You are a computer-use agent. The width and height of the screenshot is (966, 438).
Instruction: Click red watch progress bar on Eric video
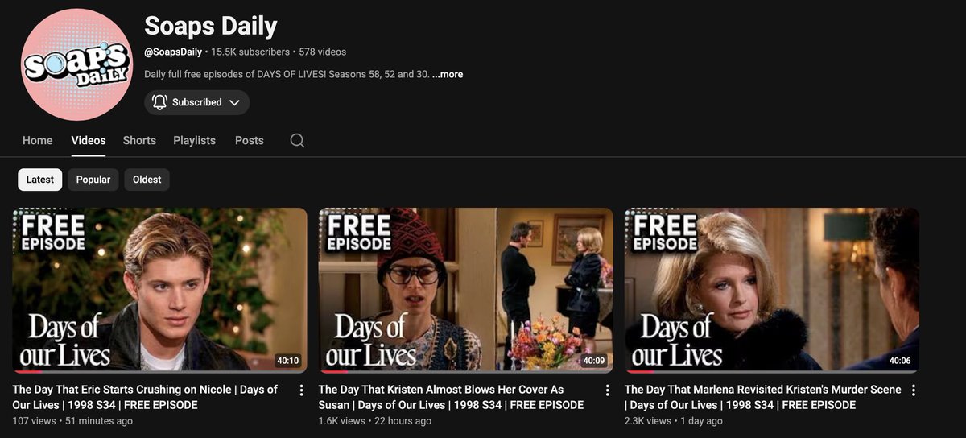point(28,372)
